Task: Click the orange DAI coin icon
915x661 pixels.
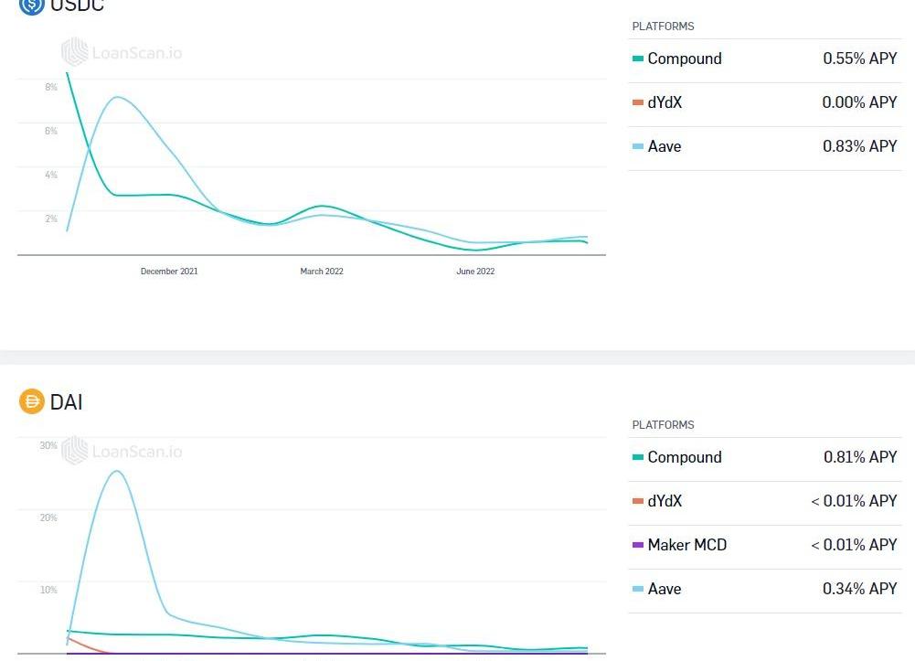Action: tap(32, 401)
